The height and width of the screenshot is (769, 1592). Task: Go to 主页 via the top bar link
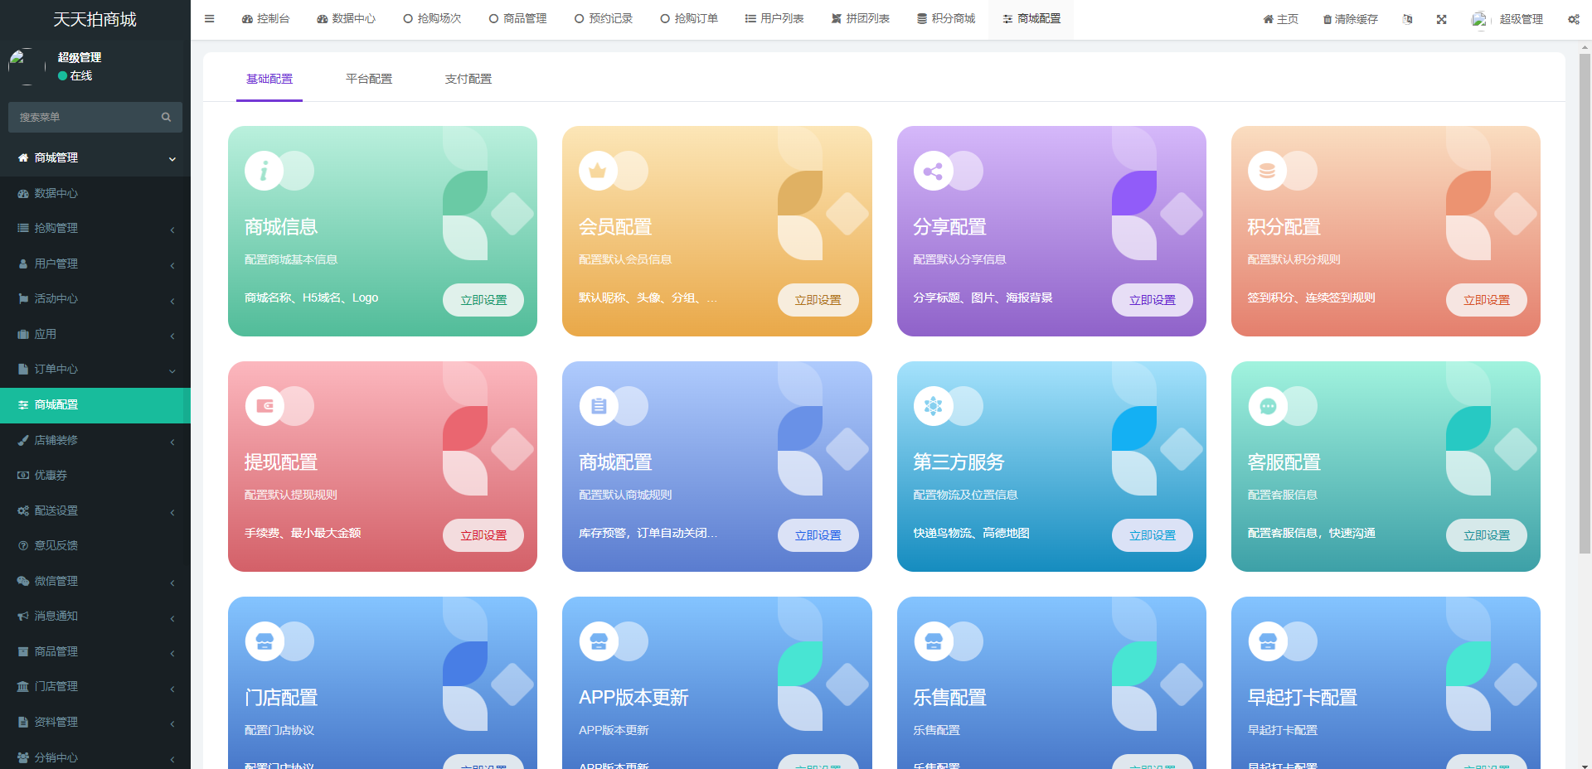(1281, 19)
